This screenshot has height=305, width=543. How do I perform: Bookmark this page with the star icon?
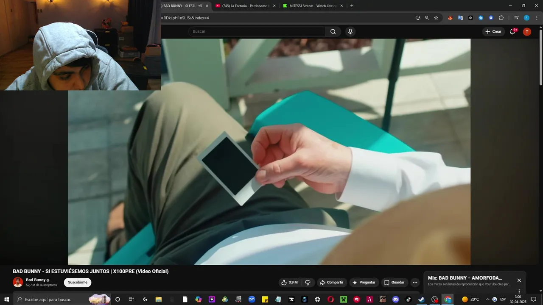(x=436, y=18)
